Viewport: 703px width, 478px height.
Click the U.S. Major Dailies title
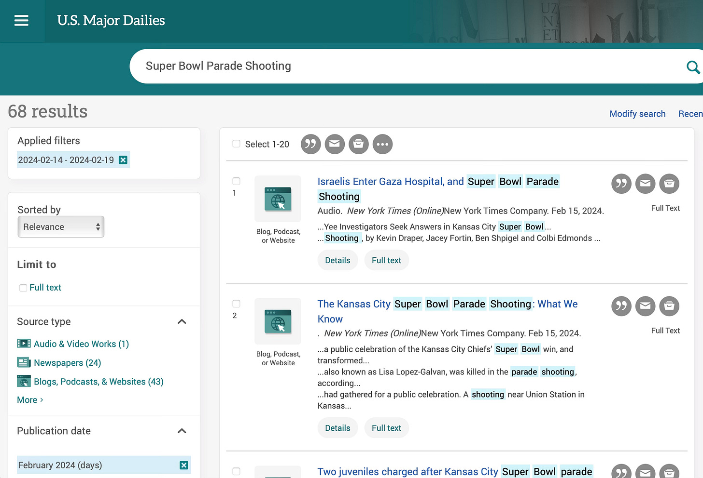(x=111, y=20)
